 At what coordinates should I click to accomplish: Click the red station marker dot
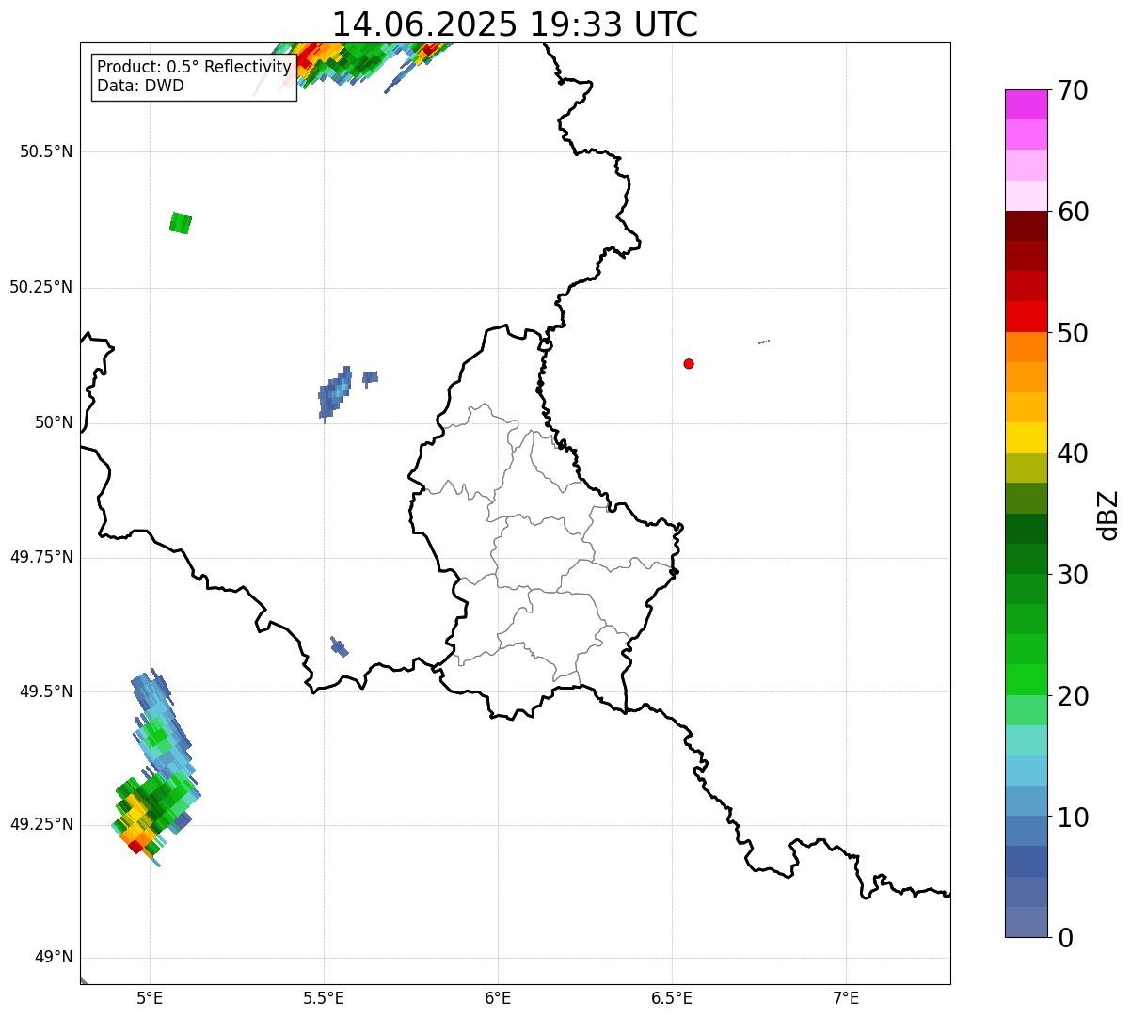pos(689,363)
